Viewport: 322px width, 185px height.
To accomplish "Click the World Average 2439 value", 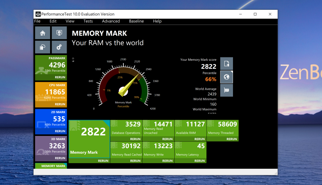I will [212, 94].
